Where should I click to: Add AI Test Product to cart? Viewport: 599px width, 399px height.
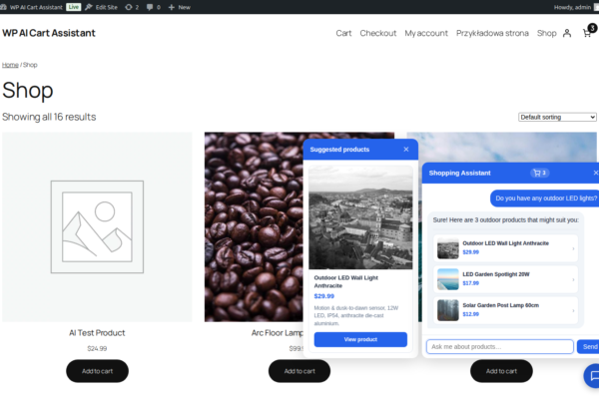(98, 371)
